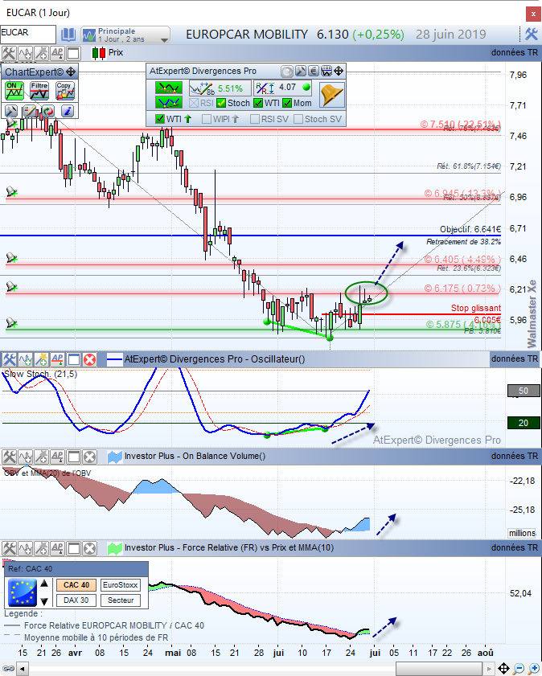Click the 8b 5.51% measurement button

220,88
